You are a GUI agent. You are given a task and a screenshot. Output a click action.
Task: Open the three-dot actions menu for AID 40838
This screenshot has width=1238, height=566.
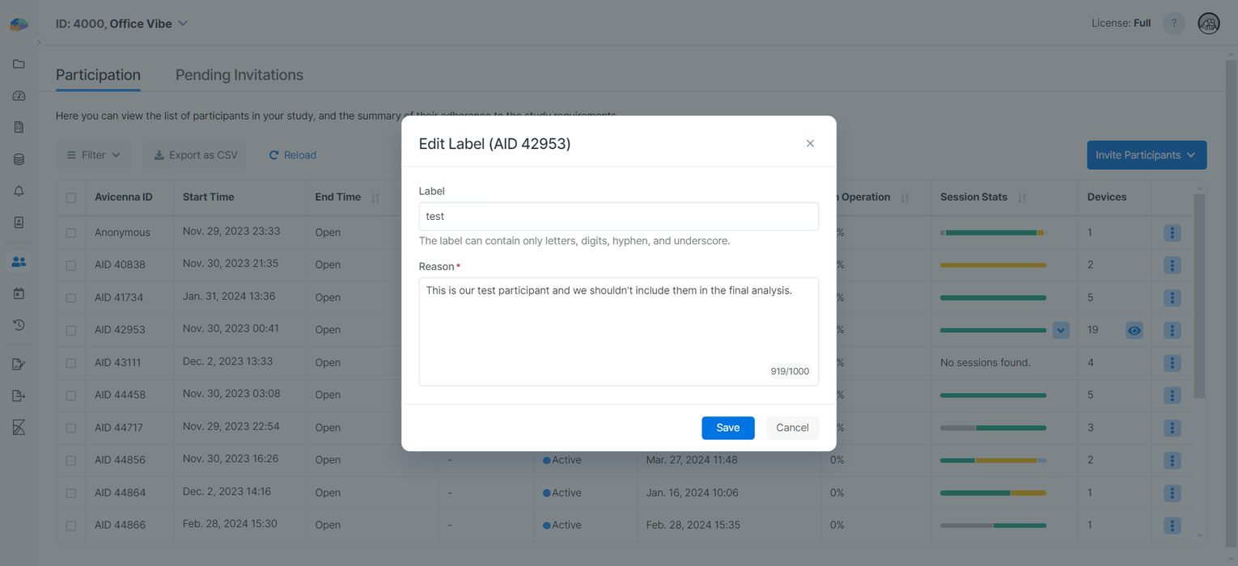[x=1172, y=264]
